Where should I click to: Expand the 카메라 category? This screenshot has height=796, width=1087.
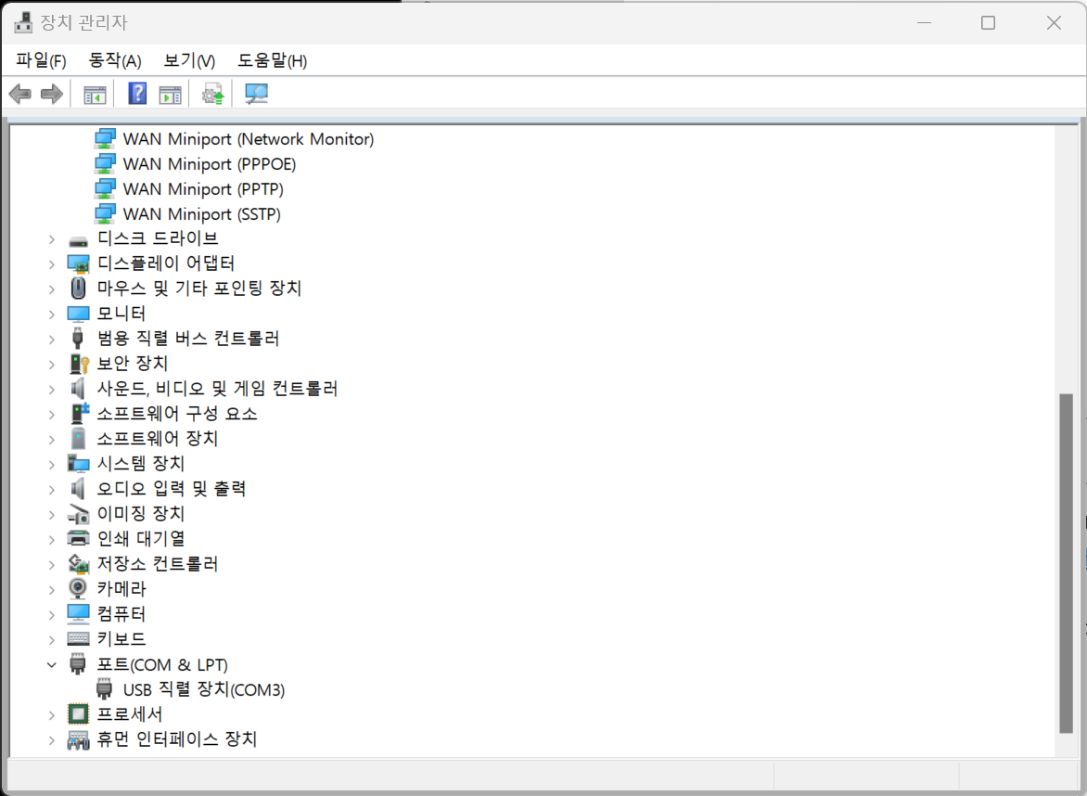[x=51, y=589]
